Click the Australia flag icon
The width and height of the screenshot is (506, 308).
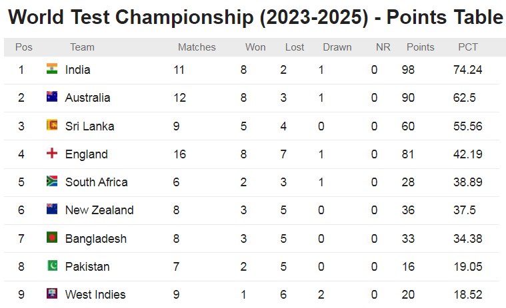click(52, 96)
